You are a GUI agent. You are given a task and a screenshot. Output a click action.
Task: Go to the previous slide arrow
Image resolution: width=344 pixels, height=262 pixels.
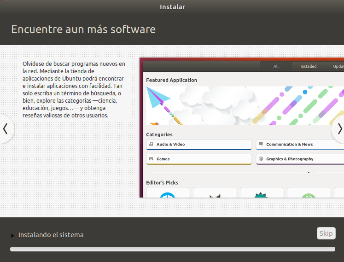point(6,129)
